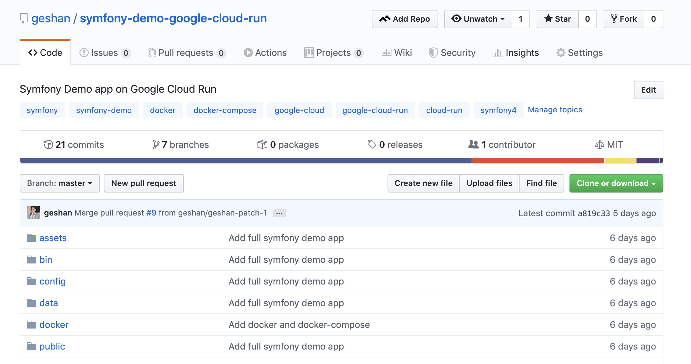Image resolution: width=691 pixels, height=364 pixels.
Task: Expand commit message ellipsis button
Action: [279, 213]
